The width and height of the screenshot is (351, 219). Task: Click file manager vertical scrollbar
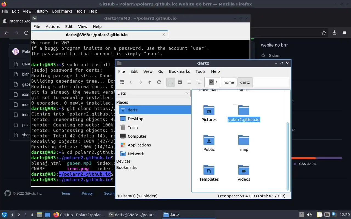[x=287, y=156]
